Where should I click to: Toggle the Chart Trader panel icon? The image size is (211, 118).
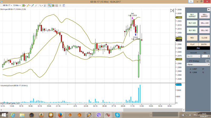[50, 5]
